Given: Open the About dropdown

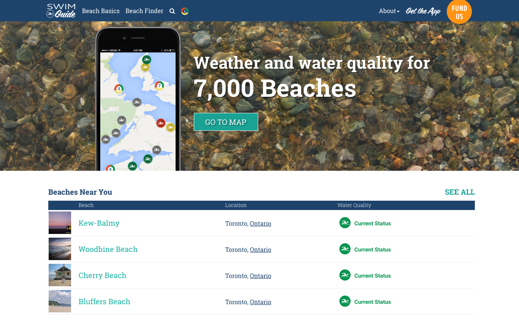Looking at the screenshot, I should point(389,11).
